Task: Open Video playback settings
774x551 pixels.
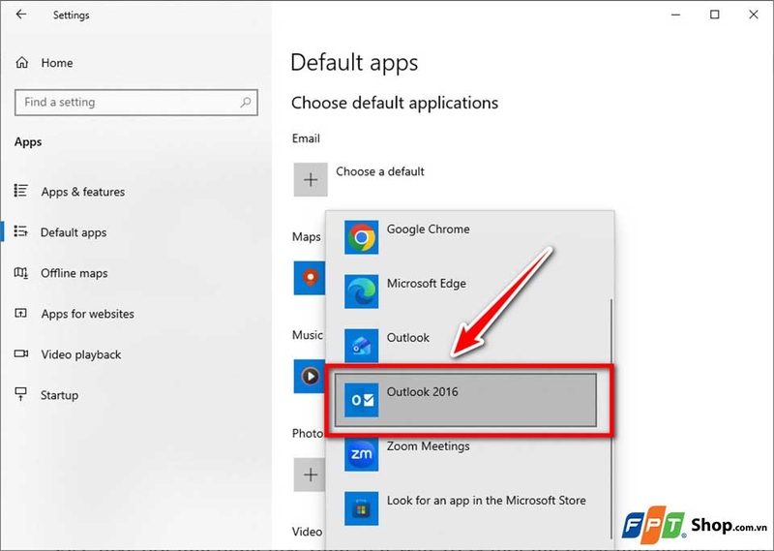Action: 81,354
